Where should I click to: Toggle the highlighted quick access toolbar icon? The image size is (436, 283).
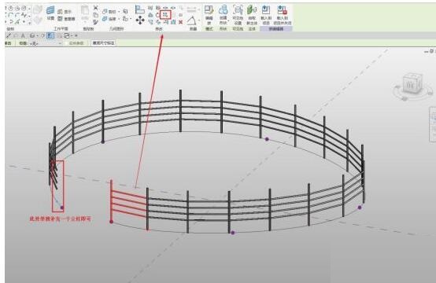coord(50,35)
